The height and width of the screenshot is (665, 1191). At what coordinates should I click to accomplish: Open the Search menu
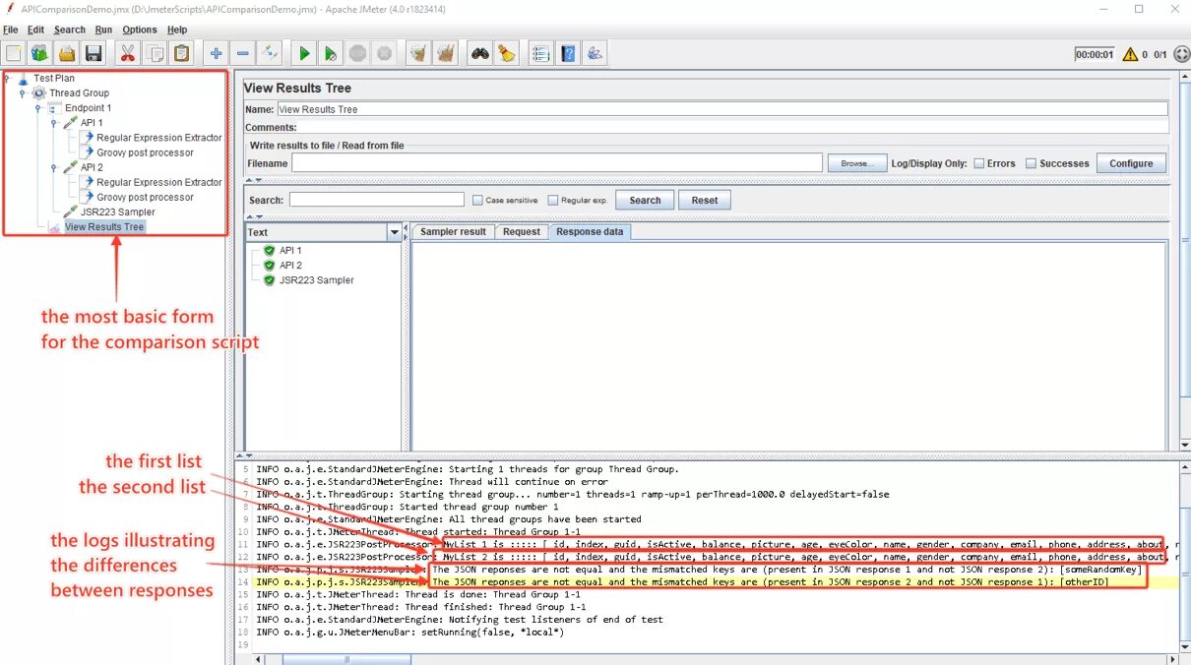(70, 30)
